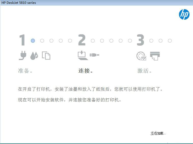This screenshot has width=193, height=144.
Task: Click the 连接。 step label
Action: 86,71
